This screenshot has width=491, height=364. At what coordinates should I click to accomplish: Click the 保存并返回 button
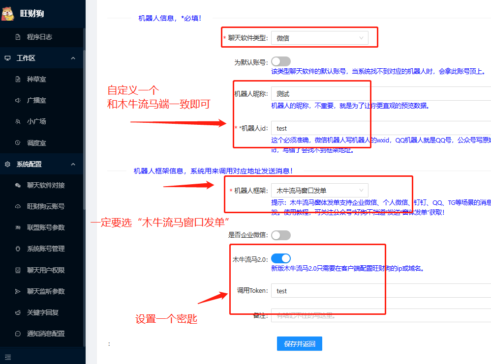299,344
